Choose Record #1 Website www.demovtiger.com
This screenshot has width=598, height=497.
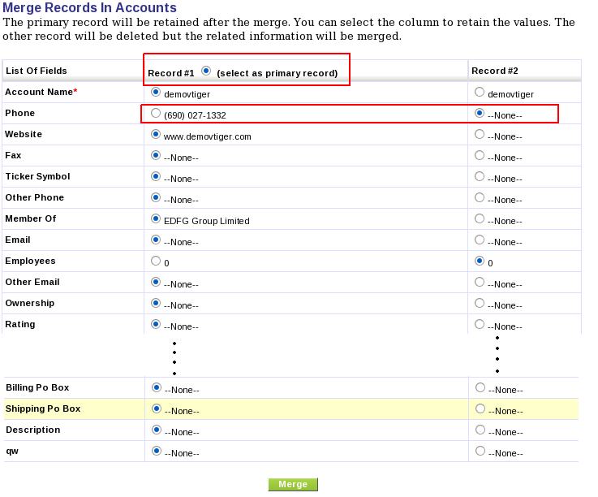(156, 135)
